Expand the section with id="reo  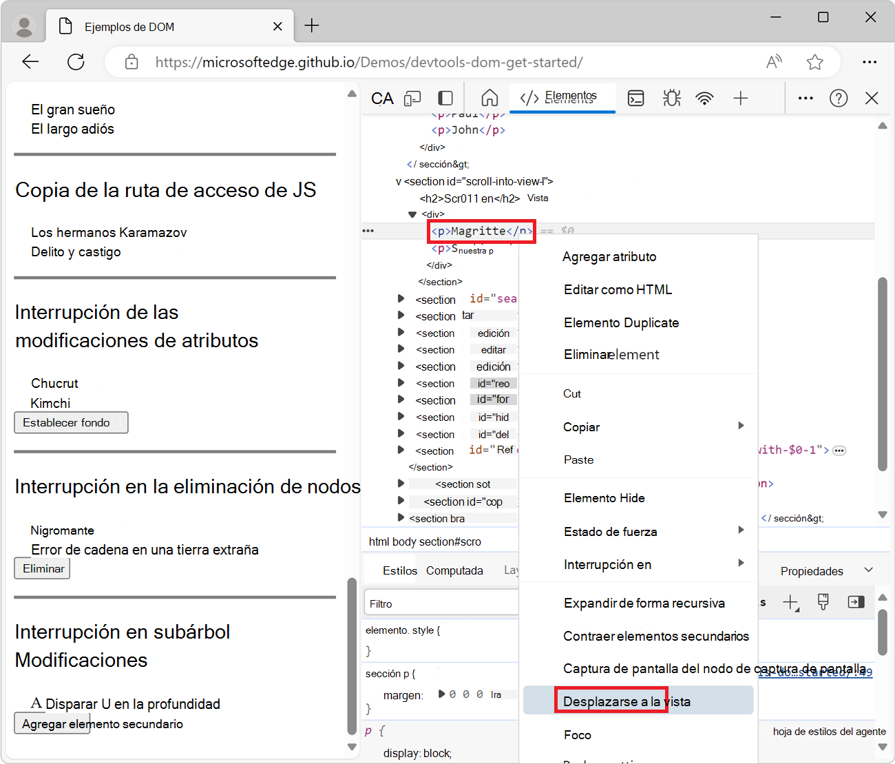click(x=401, y=383)
